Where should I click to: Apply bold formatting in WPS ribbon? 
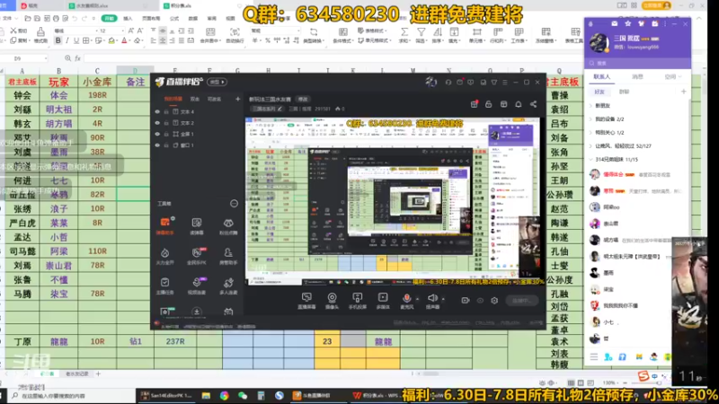58,40
